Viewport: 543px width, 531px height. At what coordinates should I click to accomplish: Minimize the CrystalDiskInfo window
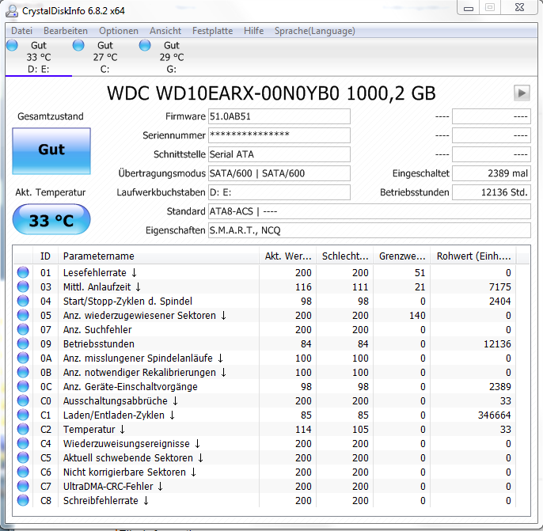469,8
